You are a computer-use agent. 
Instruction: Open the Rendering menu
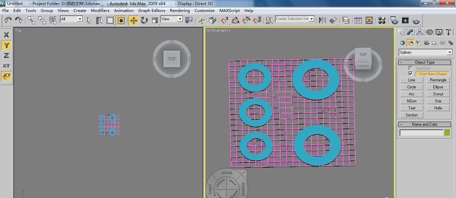(180, 10)
